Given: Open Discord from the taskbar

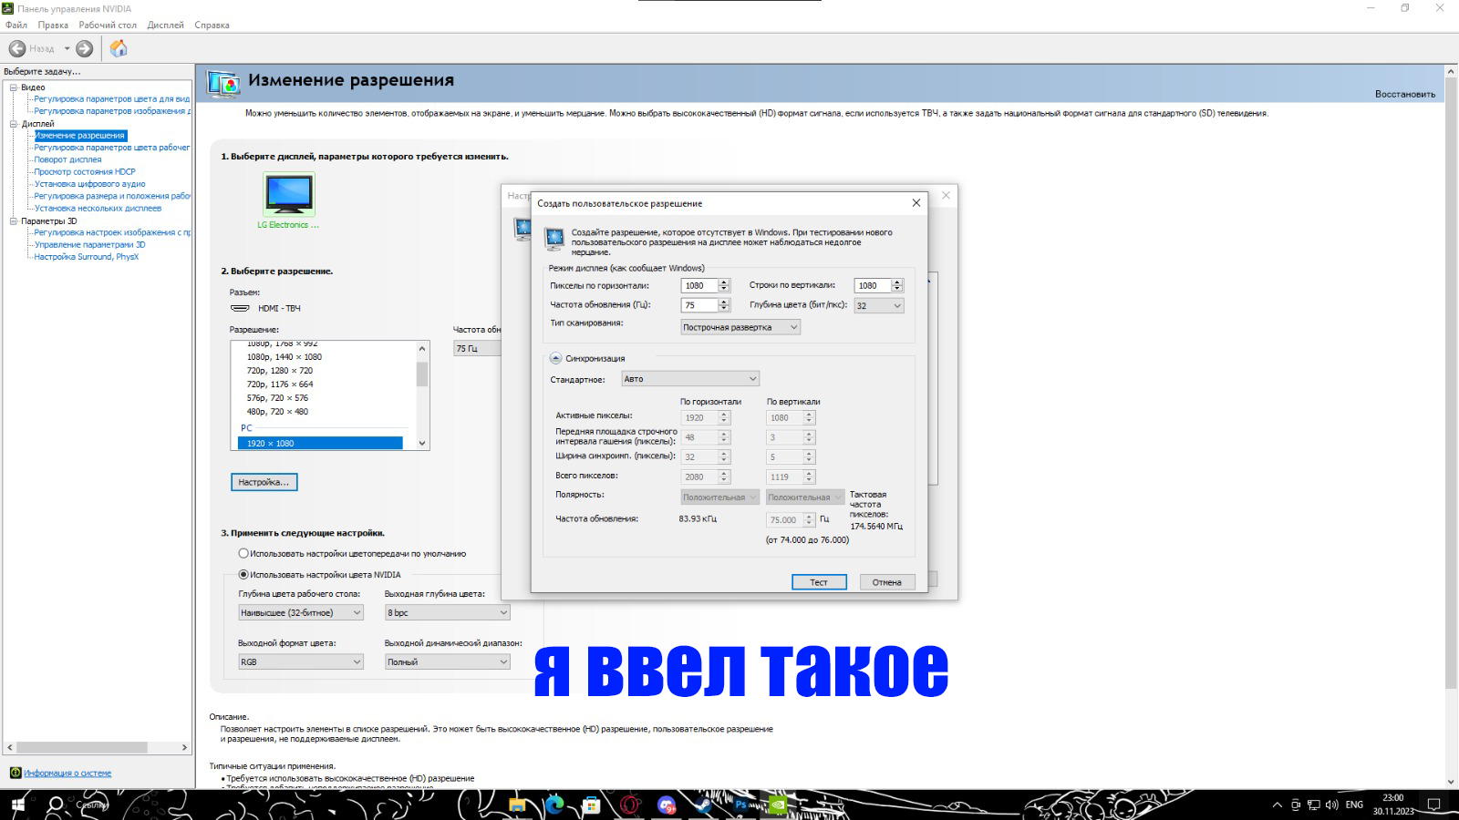Looking at the screenshot, I should [667, 805].
